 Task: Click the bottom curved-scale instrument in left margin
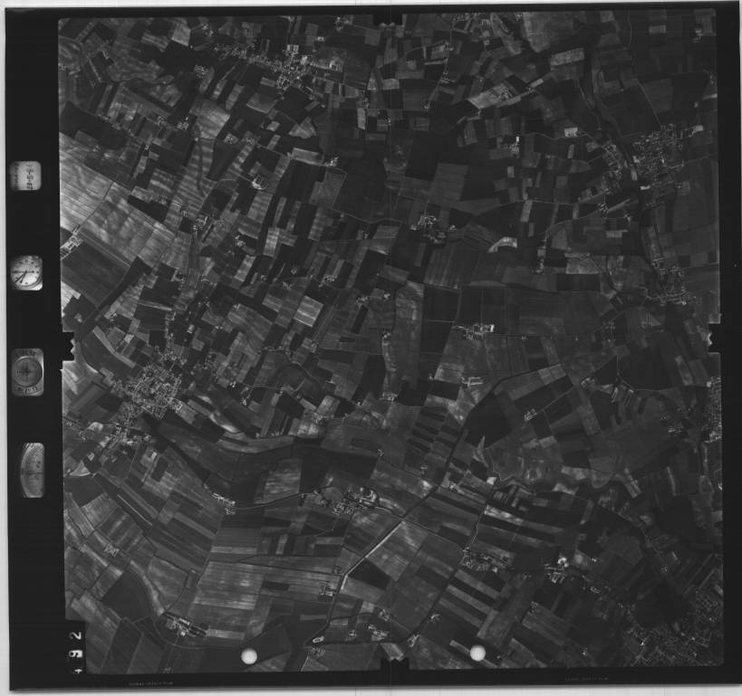click(x=32, y=470)
